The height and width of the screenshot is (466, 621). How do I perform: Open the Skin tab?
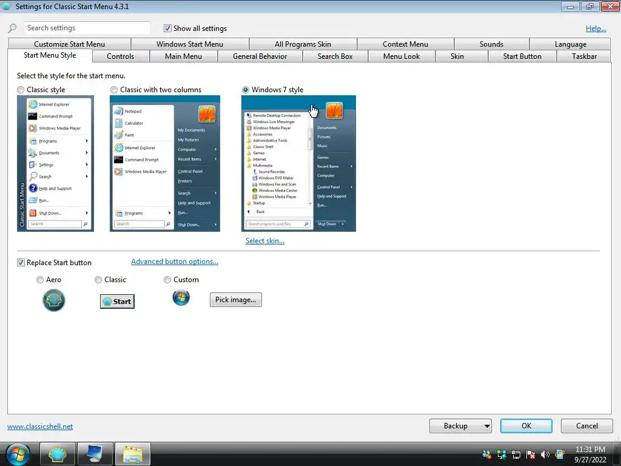pyautogui.click(x=457, y=56)
